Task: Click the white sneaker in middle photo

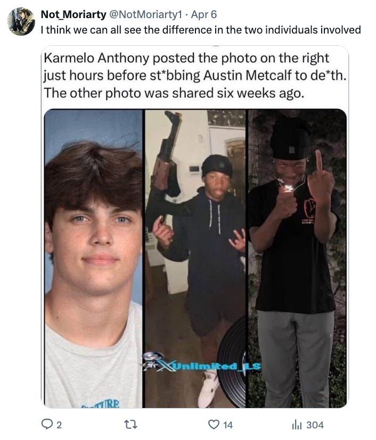Action: (208, 388)
